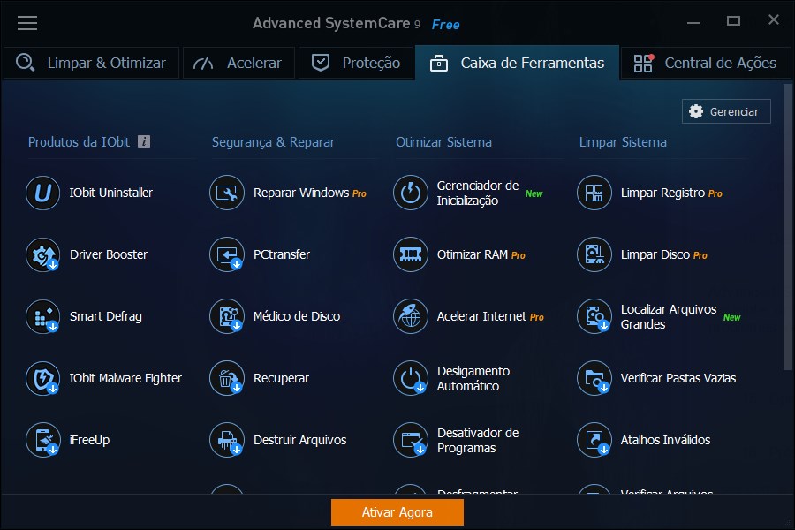795x530 pixels.
Task: Click the IObit Uninstaller icon
Action: tap(43, 193)
